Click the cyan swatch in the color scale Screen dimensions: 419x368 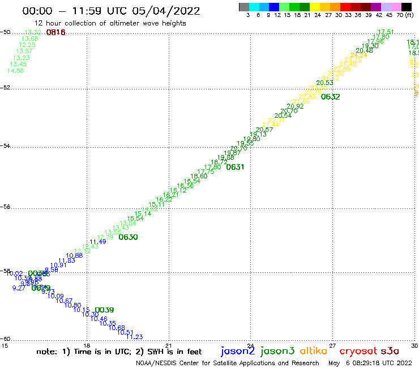point(254,7)
